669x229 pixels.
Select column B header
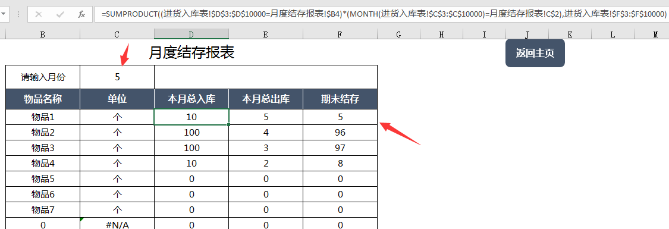[x=43, y=34]
